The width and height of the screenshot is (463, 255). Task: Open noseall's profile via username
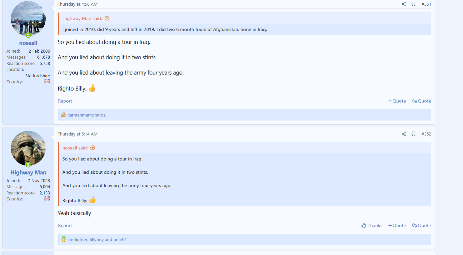(28, 43)
